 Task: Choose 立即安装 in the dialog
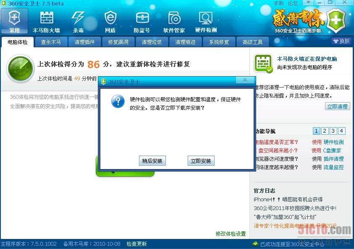[x=201, y=161]
